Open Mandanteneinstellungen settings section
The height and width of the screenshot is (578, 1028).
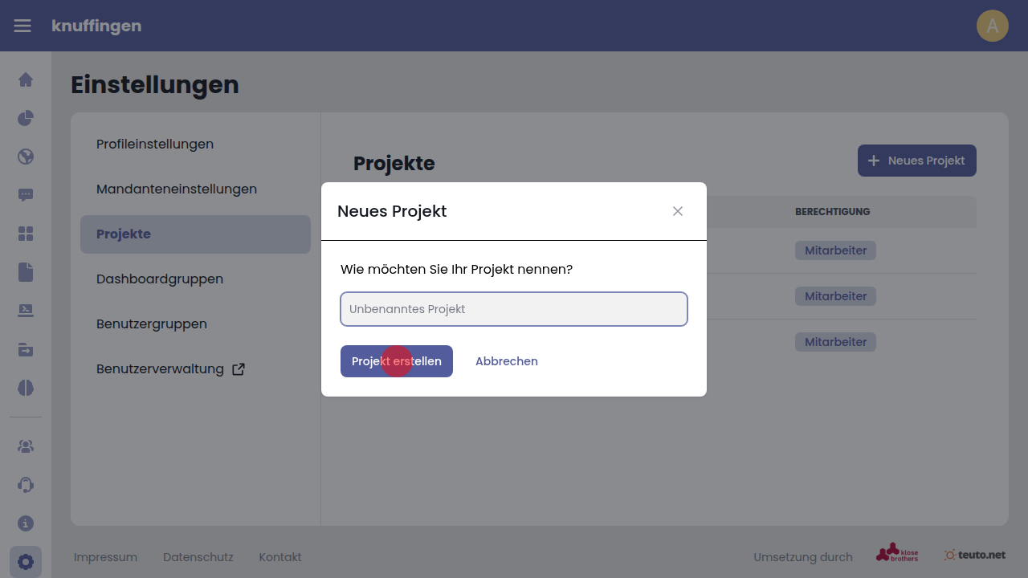point(177,189)
